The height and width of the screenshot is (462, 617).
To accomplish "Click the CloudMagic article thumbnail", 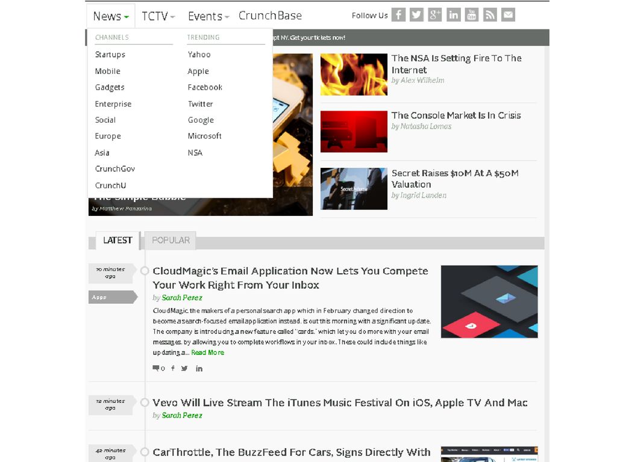I will coord(489,301).
